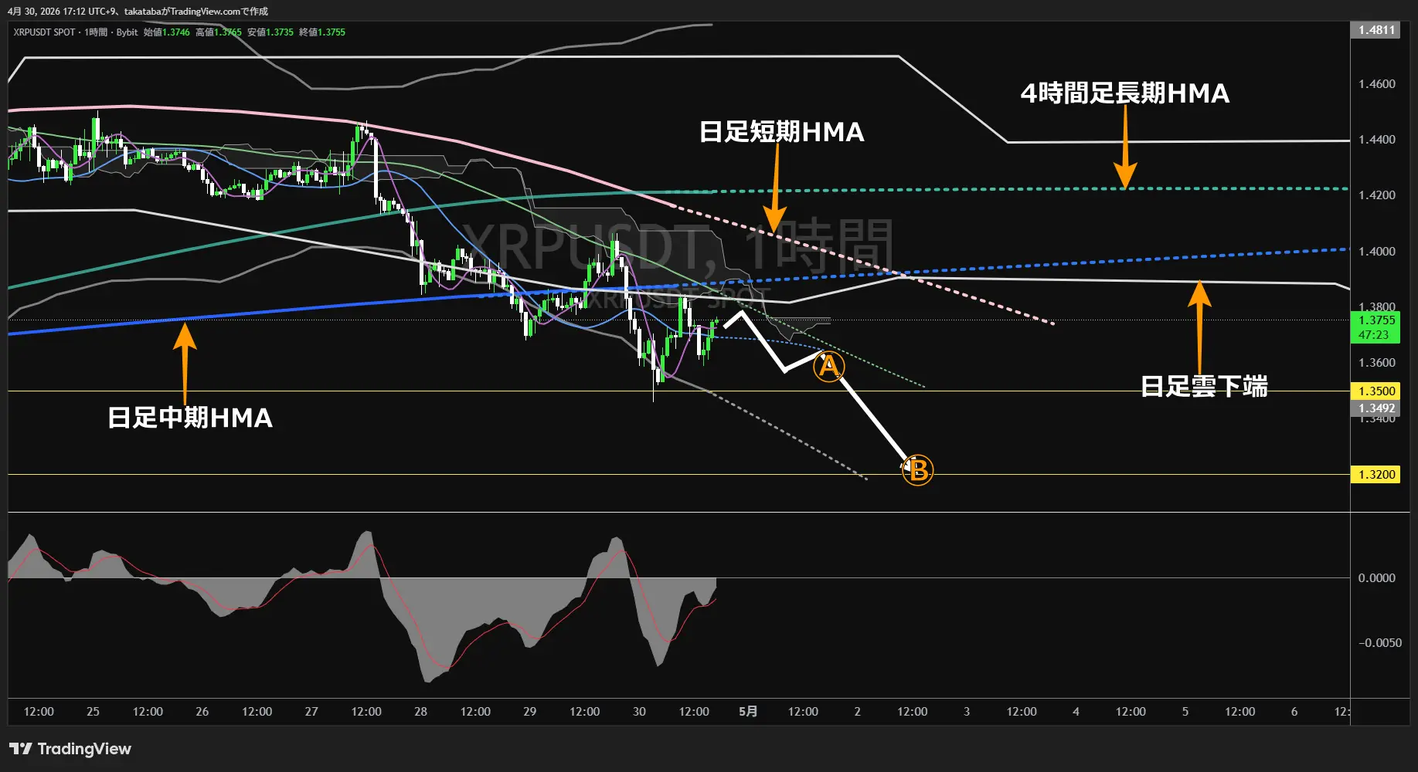Select the 日足中期HMA annotation text

coord(190,418)
